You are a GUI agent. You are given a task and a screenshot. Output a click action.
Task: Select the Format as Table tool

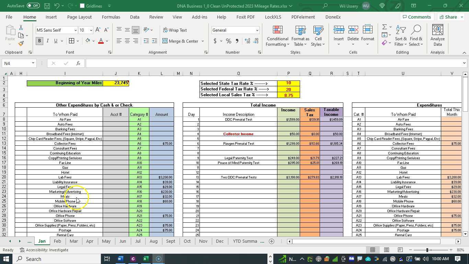pyautogui.click(x=300, y=35)
